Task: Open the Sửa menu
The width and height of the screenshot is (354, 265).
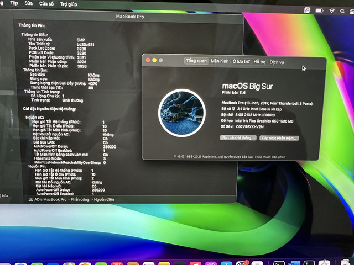Action: (x=29, y=3)
